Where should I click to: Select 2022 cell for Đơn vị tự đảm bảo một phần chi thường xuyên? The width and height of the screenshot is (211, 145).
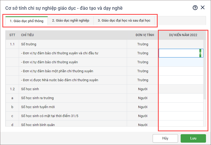coord(181,71)
